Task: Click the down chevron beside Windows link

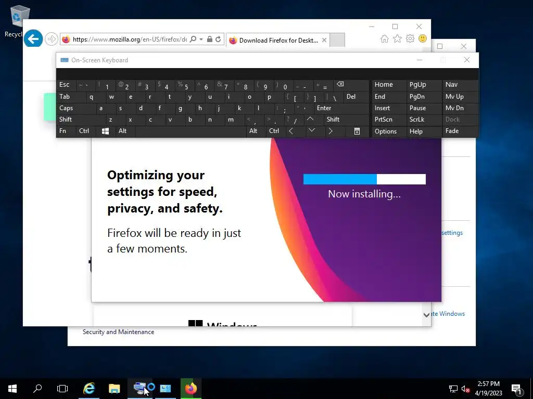Action: (426, 315)
